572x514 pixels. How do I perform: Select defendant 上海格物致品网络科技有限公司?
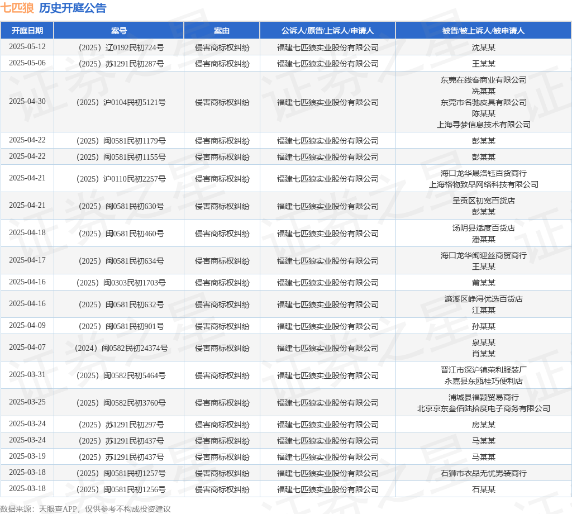coord(484,184)
